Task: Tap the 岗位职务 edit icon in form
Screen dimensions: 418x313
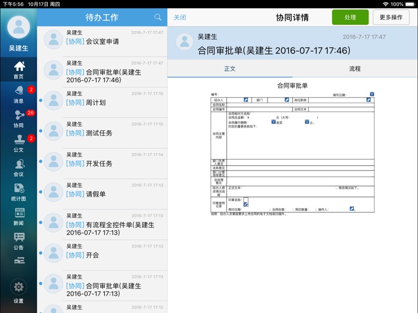Action: (368, 100)
